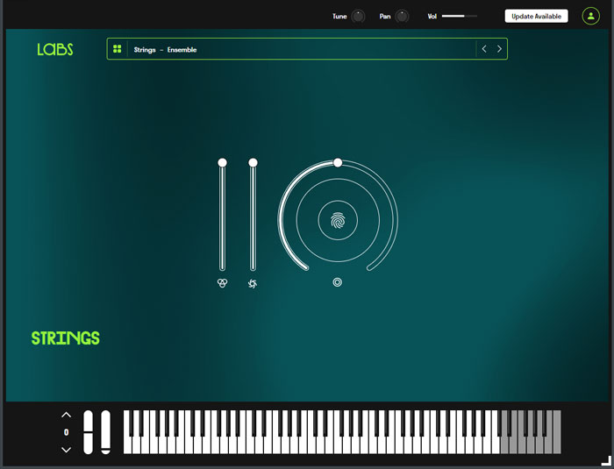The image size is (614, 469).
Task: Click the modulation wheel
Action: coord(106,432)
